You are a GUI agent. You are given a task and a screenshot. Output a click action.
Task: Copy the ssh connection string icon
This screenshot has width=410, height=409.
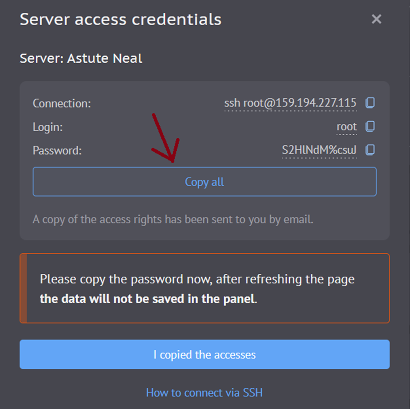(x=370, y=103)
